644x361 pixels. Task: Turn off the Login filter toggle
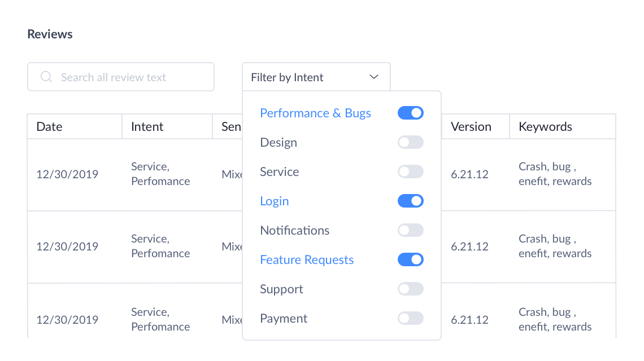coord(410,201)
